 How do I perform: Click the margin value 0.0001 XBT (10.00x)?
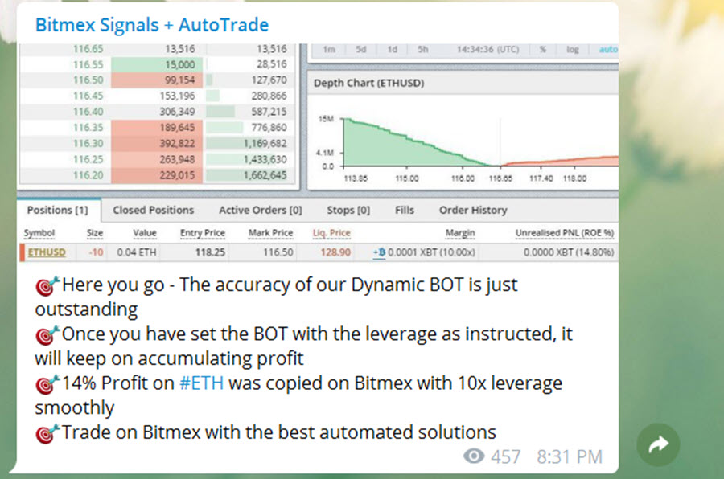(x=432, y=252)
